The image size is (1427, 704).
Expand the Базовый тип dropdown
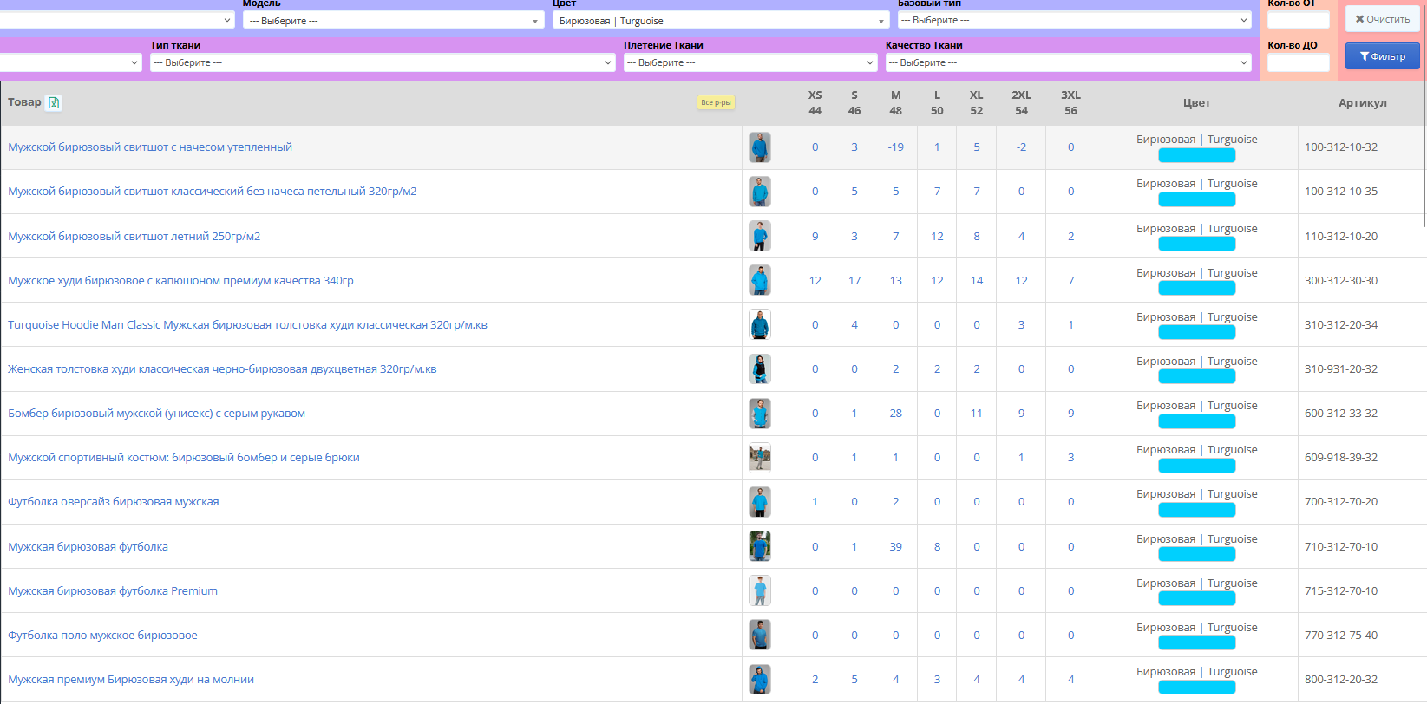pos(1074,20)
